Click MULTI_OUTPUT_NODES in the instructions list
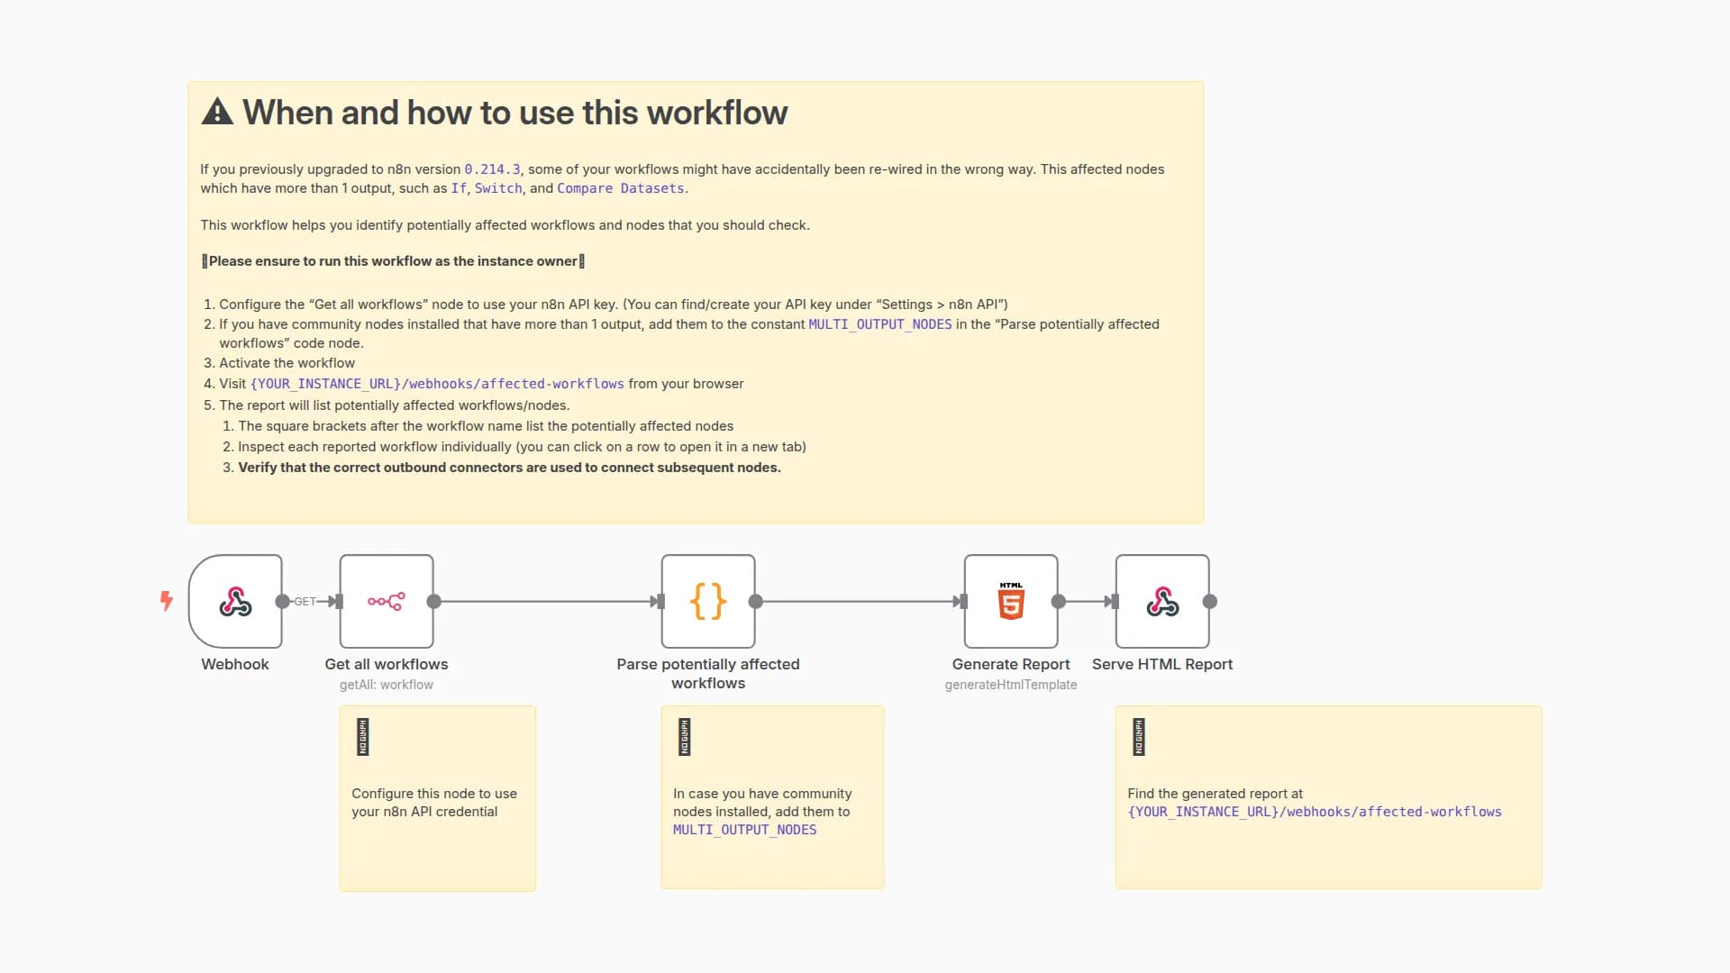The width and height of the screenshot is (1730, 973). pyautogui.click(x=880, y=324)
